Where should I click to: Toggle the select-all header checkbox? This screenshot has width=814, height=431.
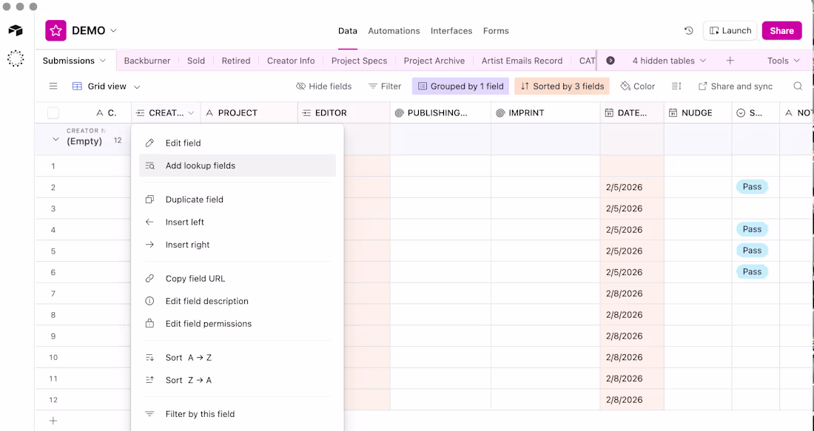tap(53, 113)
